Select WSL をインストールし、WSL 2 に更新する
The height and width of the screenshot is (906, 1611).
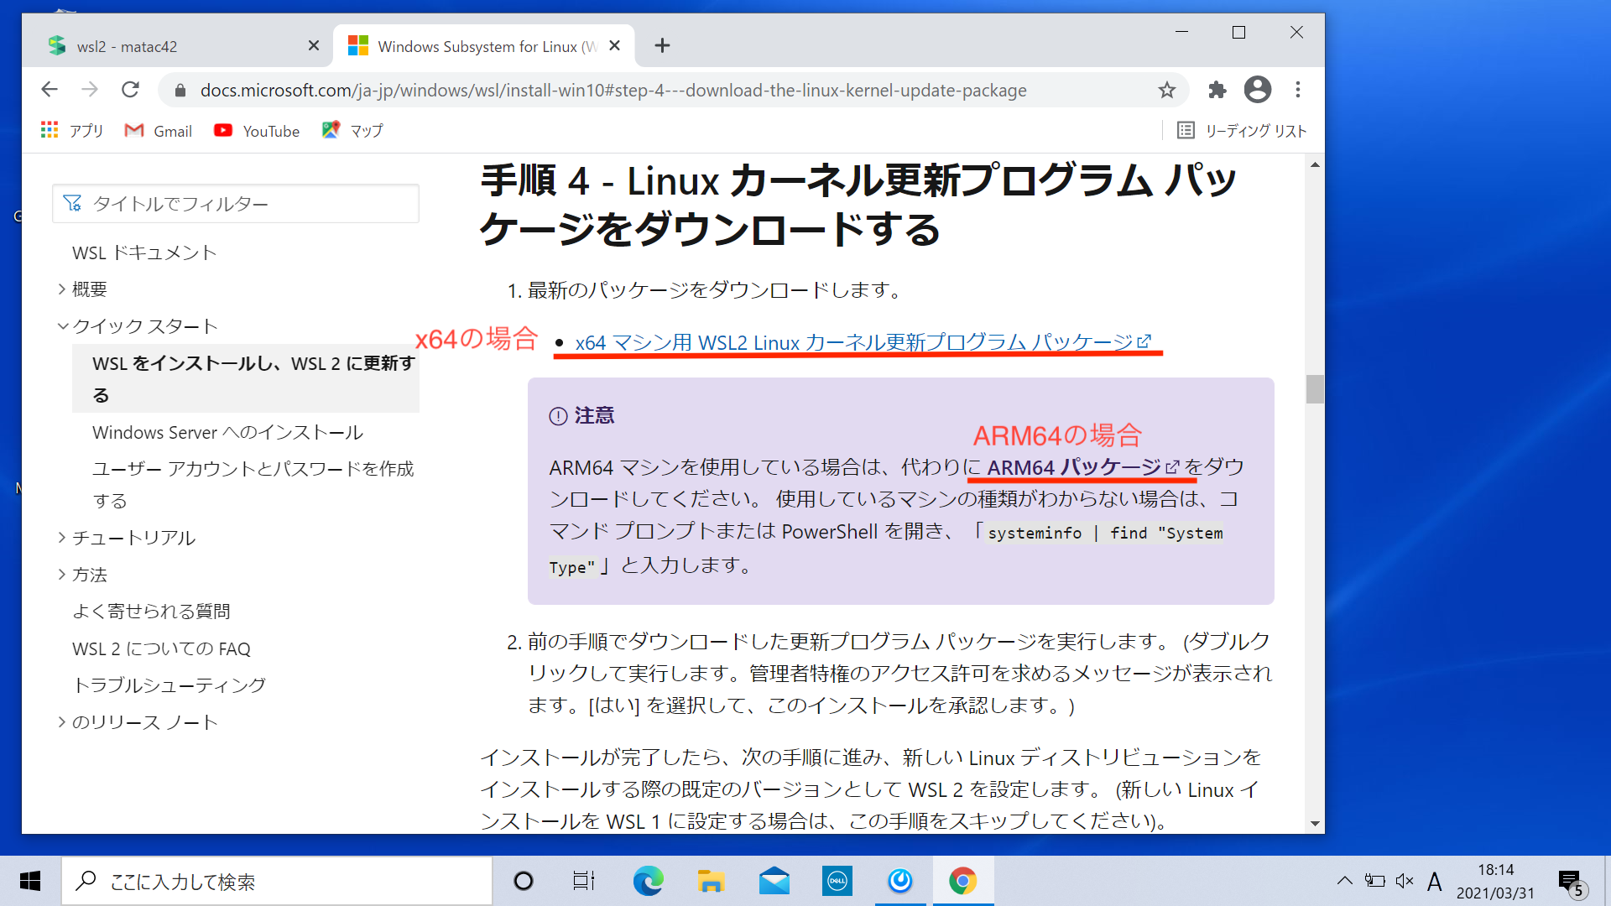point(246,378)
